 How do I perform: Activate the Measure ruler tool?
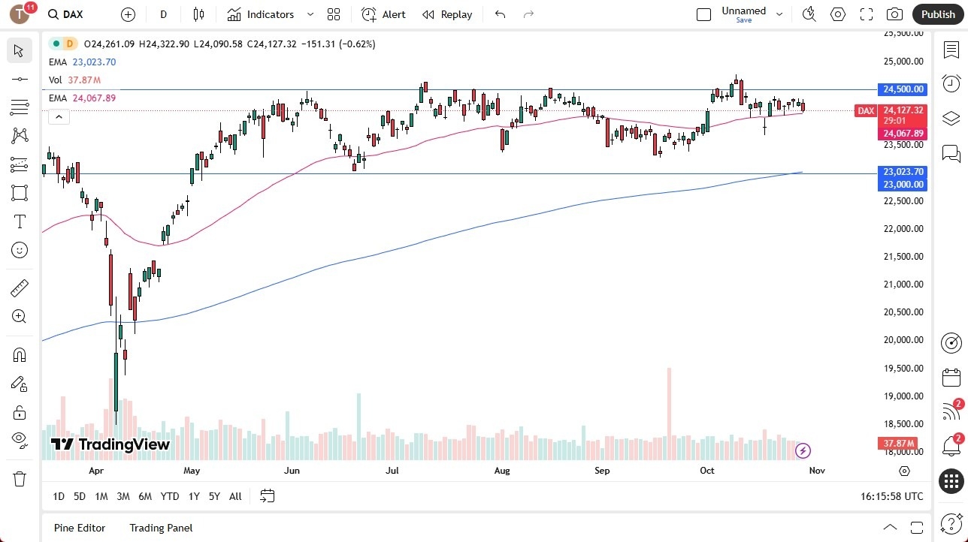coord(19,288)
